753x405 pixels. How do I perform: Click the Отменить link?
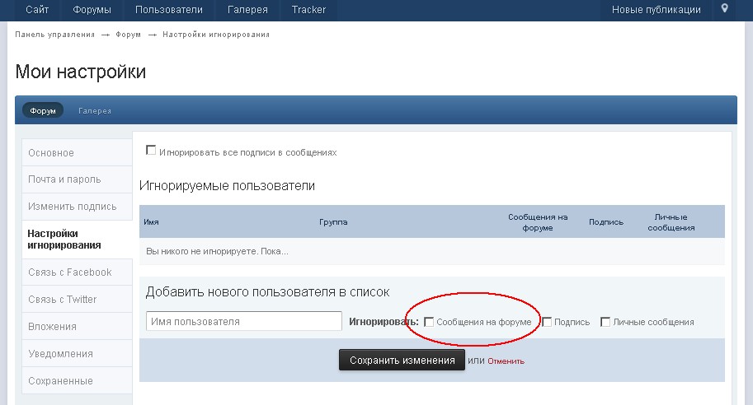(x=506, y=361)
